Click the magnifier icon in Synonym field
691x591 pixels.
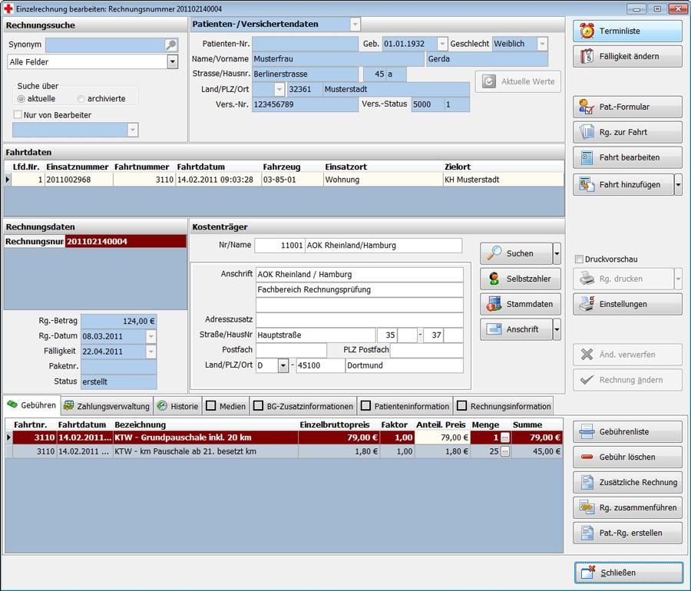pos(171,45)
